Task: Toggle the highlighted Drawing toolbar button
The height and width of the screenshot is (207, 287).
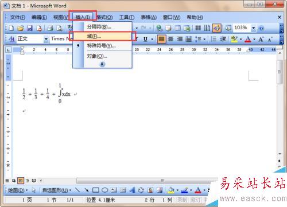Action: pos(216,28)
